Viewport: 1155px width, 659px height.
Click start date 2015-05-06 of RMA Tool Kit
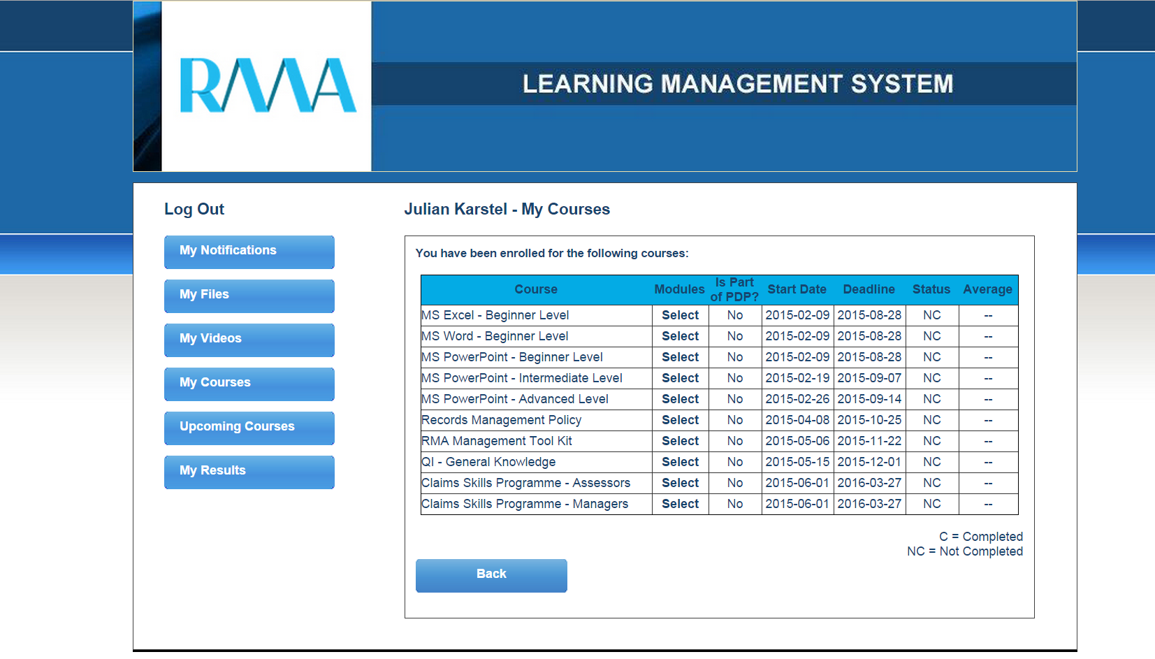pyautogui.click(x=797, y=441)
